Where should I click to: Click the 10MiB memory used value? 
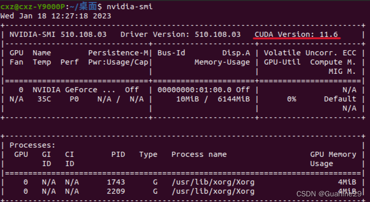coord(188,99)
